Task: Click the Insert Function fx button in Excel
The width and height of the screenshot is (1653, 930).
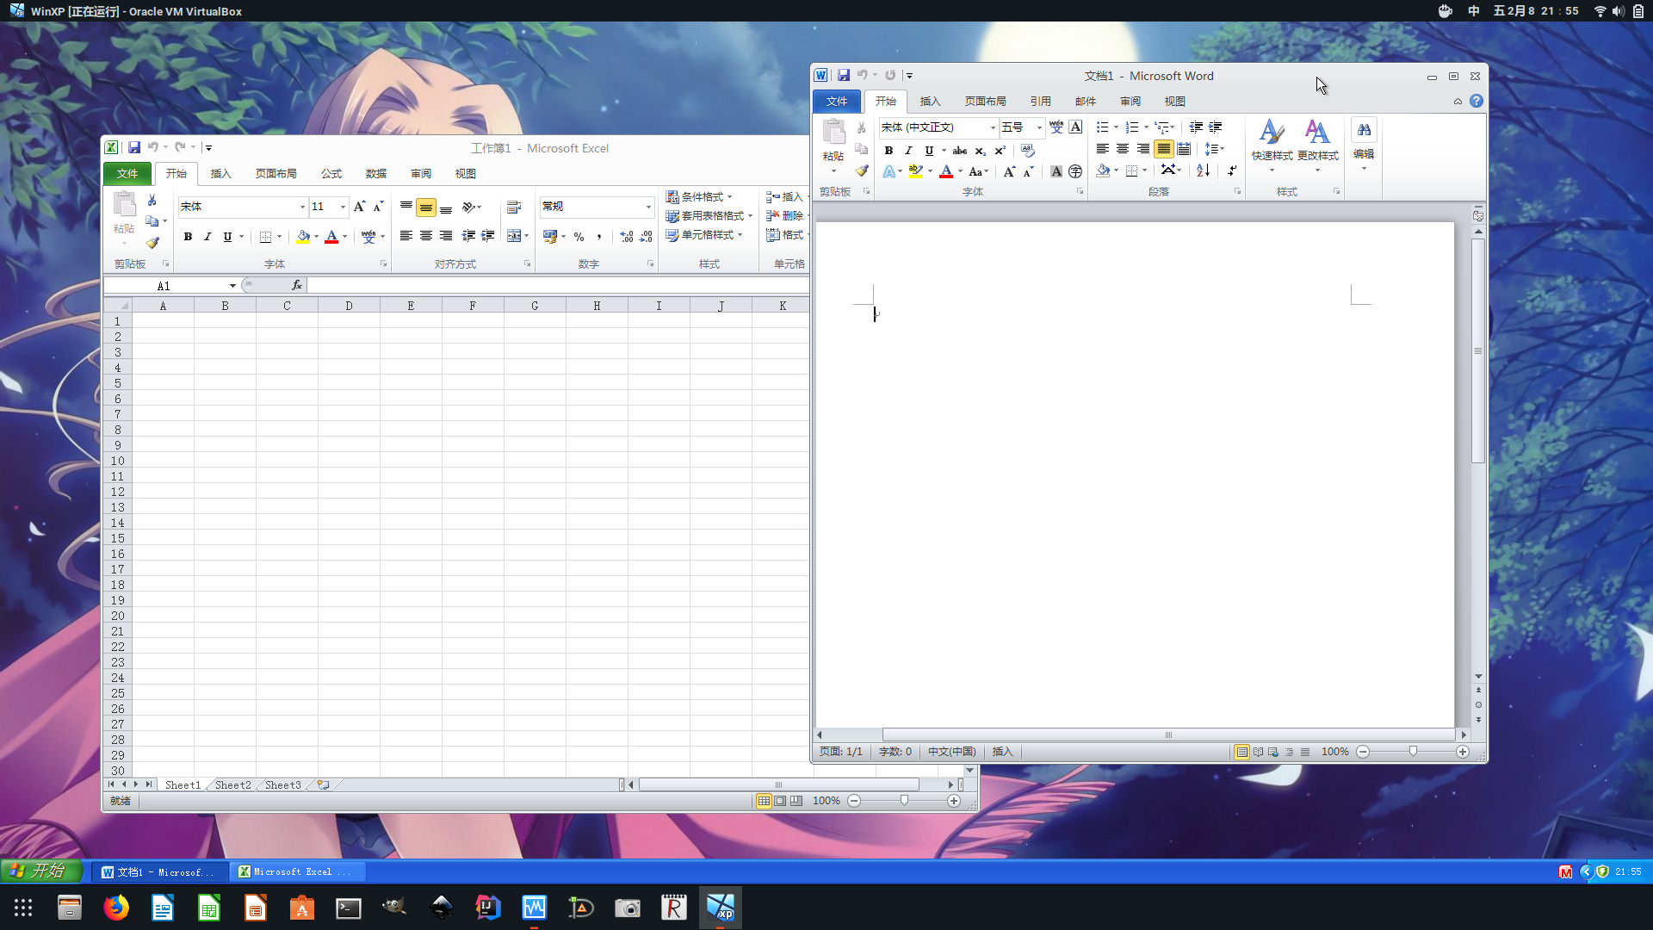Action: [297, 285]
